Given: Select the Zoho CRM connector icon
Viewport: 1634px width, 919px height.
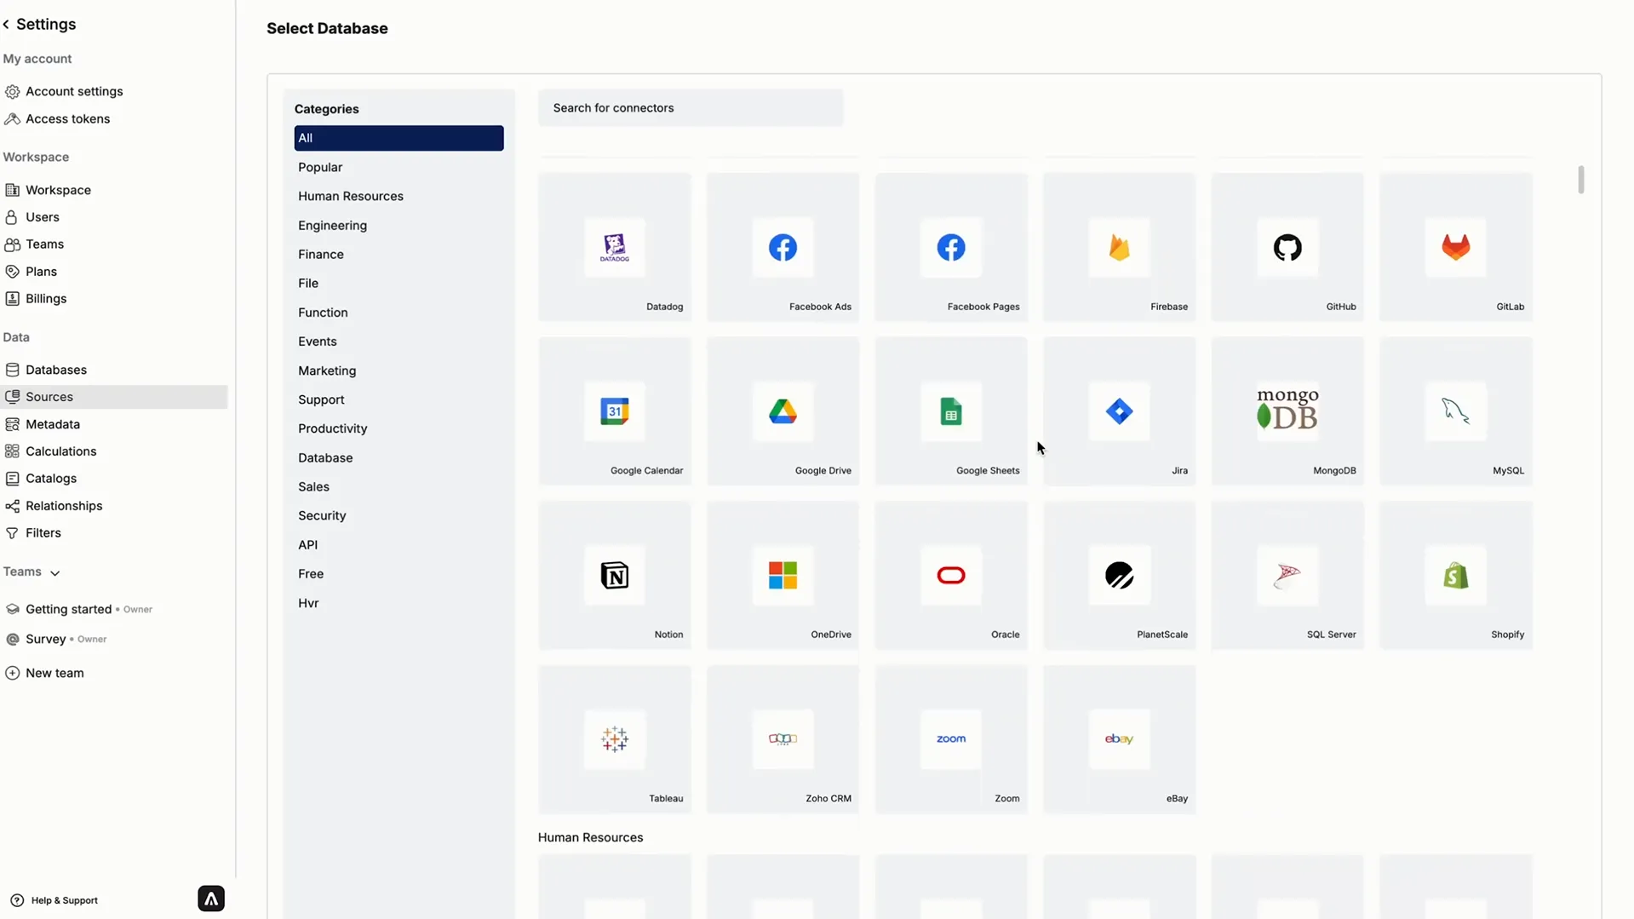Looking at the screenshot, I should coord(783,739).
